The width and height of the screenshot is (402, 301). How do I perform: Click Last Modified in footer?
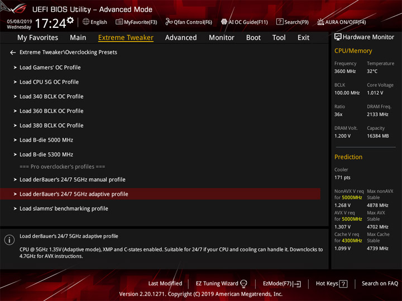[x=165, y=283]
